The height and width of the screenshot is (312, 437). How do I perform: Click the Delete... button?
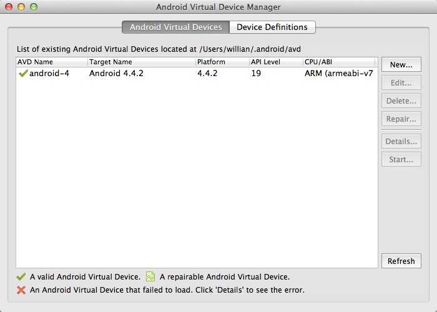(x=401, y=101)
